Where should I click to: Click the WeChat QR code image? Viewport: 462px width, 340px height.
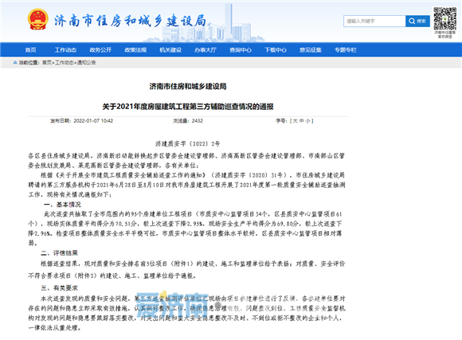pos(445,18)
